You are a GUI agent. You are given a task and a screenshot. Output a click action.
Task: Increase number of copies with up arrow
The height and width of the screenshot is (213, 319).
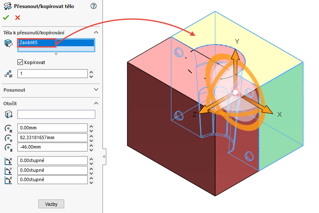(91, 72)
